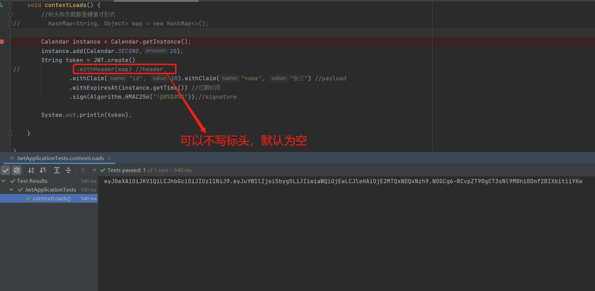
Task: Open the JwtApplicationTests.contextLoads run tab
Action: point(60,158)
